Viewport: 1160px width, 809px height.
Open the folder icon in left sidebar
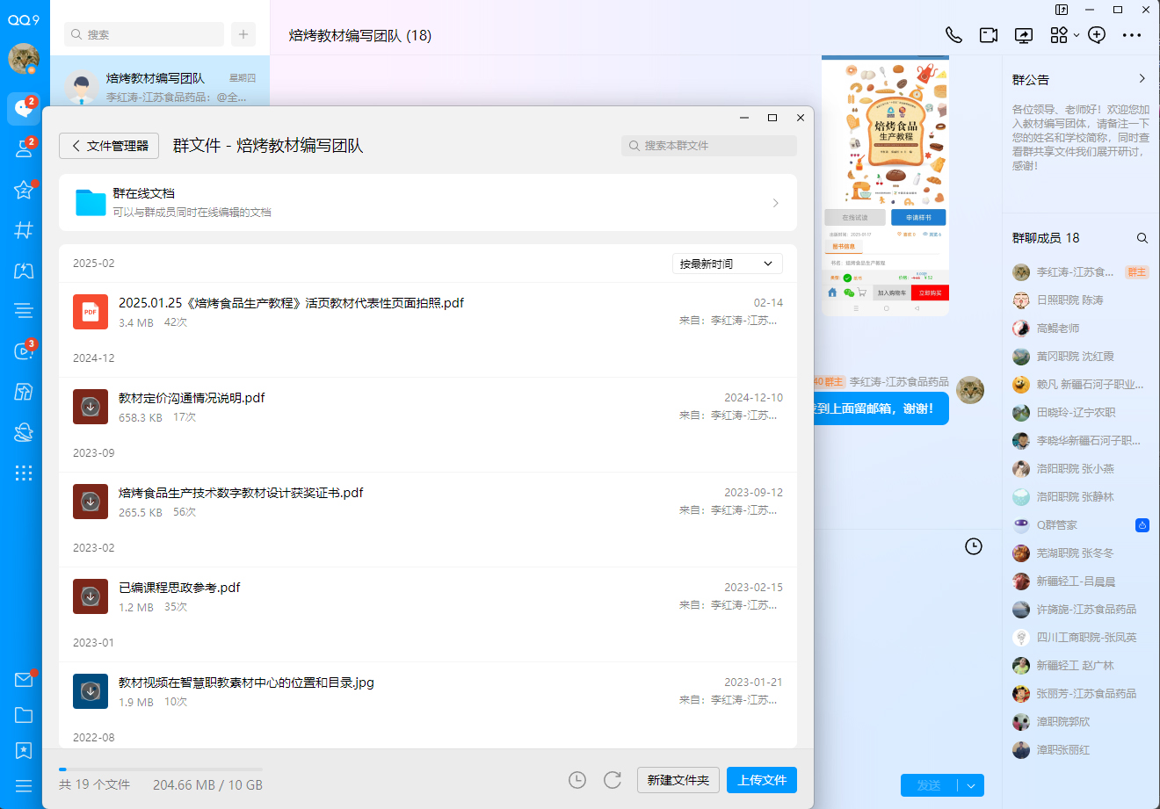pos(24,715)
